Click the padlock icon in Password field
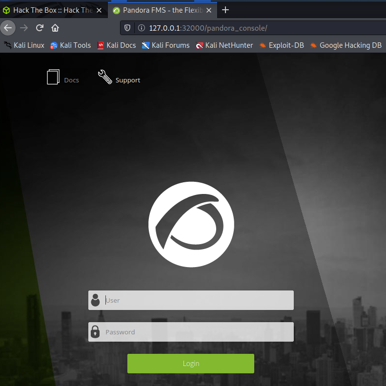Image resolution: width=386 pixels, height=386 pixels. tap(95, 331)
